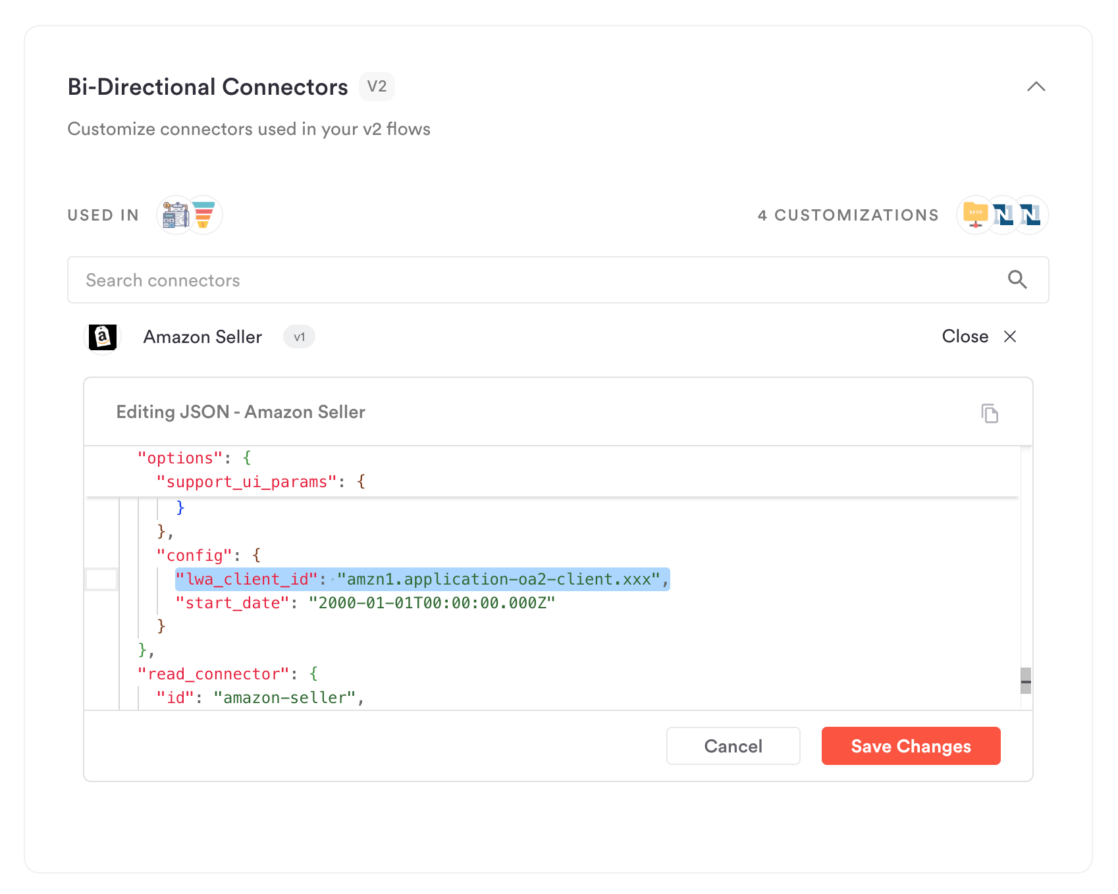The height and width of the screenshot is (894, 1118).
Task: Click the "support_ui_params" key line
Action: click(x=261, y=482)
